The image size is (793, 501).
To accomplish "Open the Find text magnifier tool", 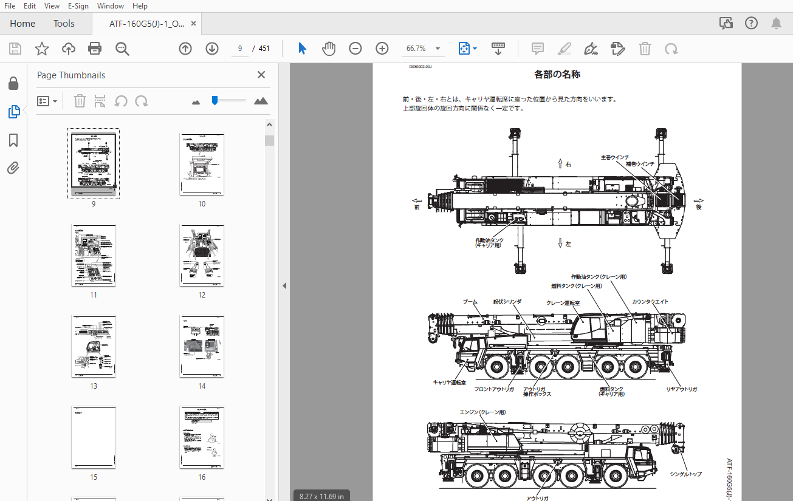I will coord(123,49).
